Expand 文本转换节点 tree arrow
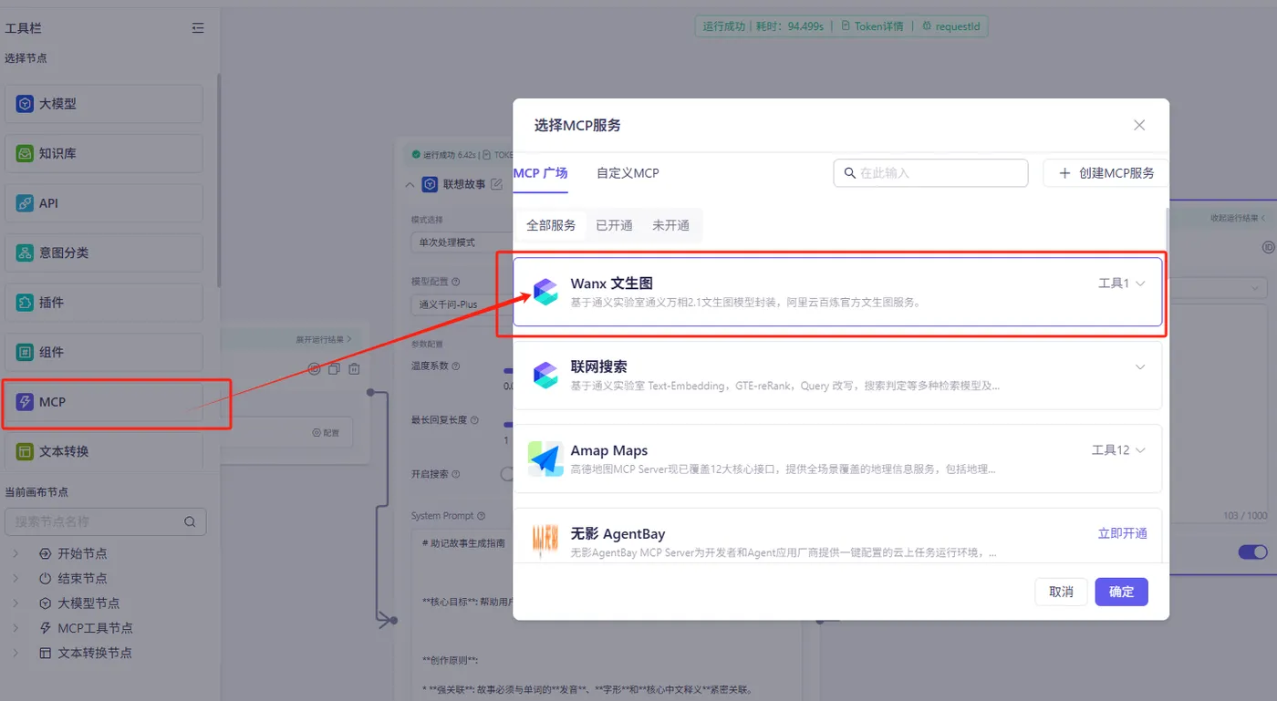The height and width of the screenshot is (701, 1277). pos(16,653)
